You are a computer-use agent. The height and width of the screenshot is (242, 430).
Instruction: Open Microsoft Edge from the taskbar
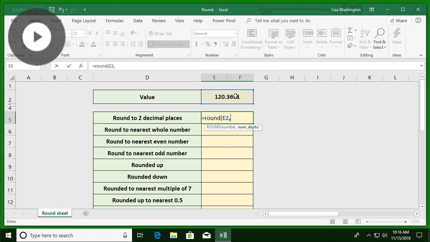coord(157,235)
